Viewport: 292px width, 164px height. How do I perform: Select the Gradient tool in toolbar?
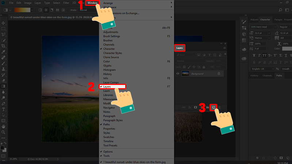pyautogui.click(x=3, y=86)
